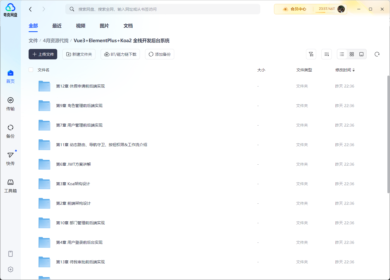390x280 pixels.
Task: Toggle the select-all checkbox beside 文件名
Action: point(31,70)
